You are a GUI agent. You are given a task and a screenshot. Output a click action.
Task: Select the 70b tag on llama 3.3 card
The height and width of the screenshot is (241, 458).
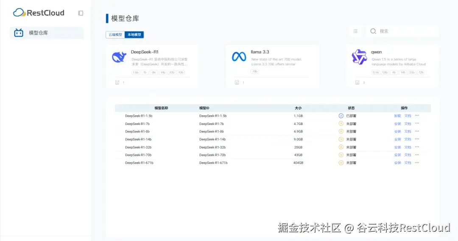[255, 72]
